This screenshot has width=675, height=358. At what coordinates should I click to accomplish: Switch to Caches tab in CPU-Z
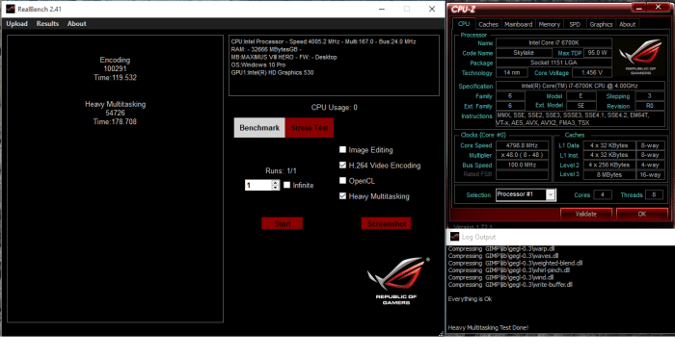(x=488, y=24)
